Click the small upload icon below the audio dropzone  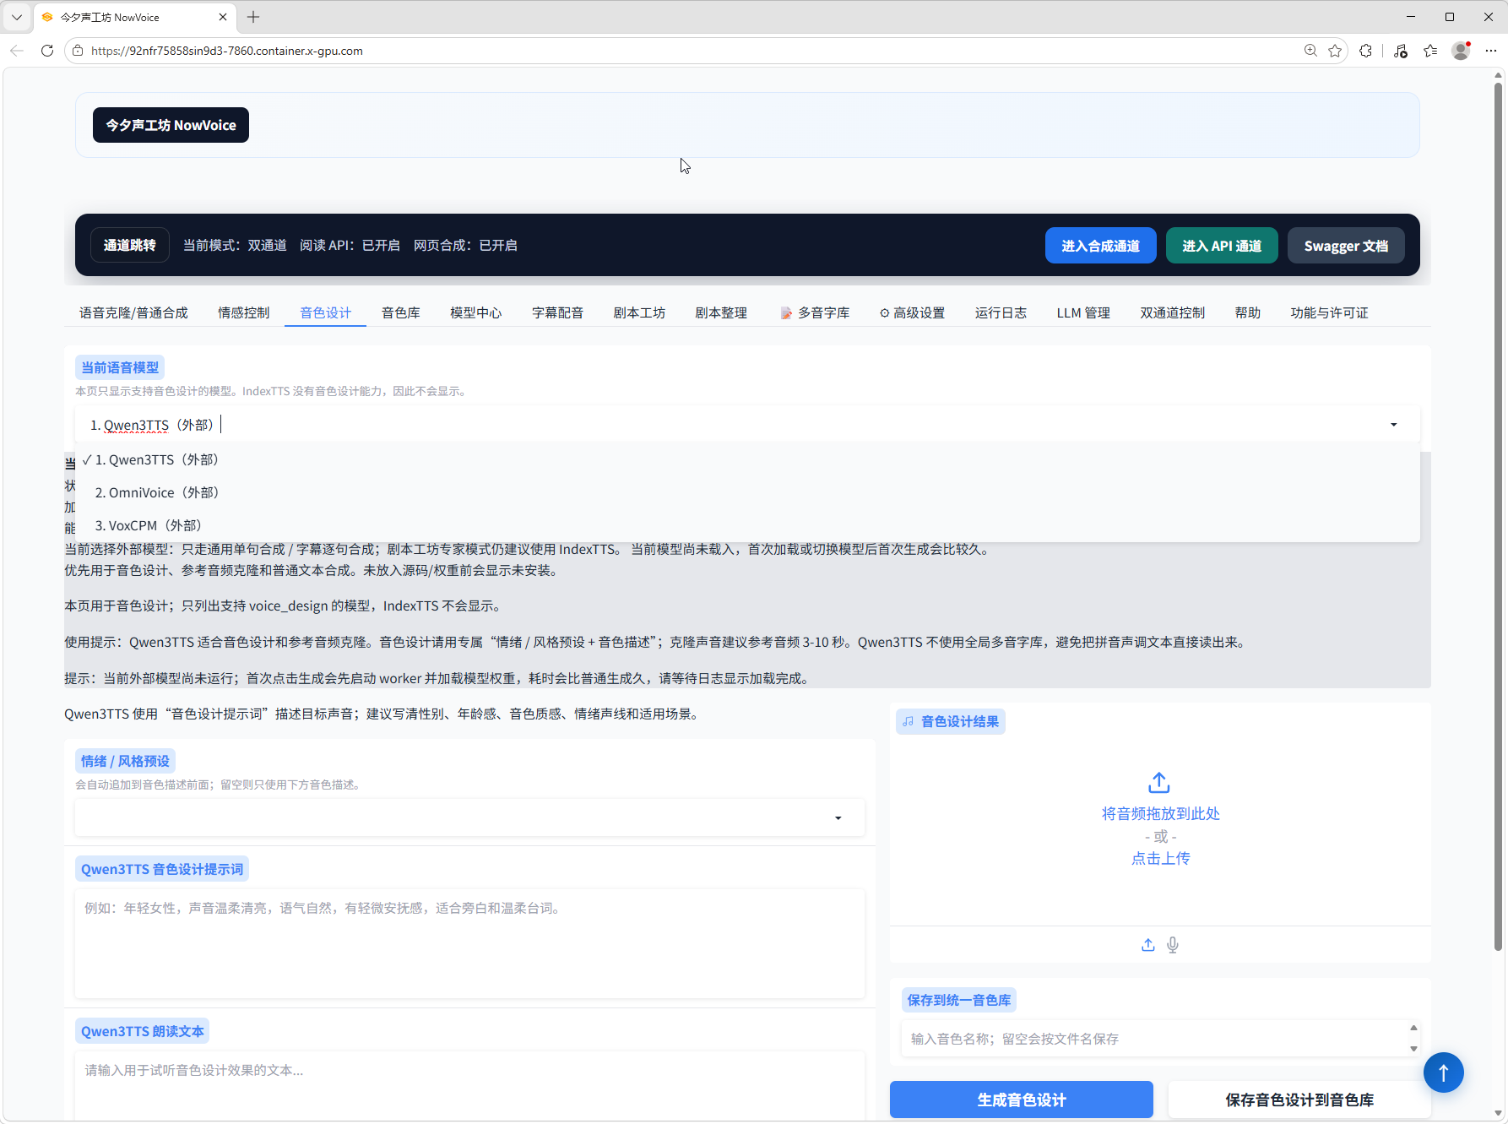1148,945
